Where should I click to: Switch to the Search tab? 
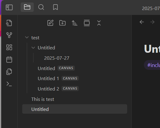41,7
